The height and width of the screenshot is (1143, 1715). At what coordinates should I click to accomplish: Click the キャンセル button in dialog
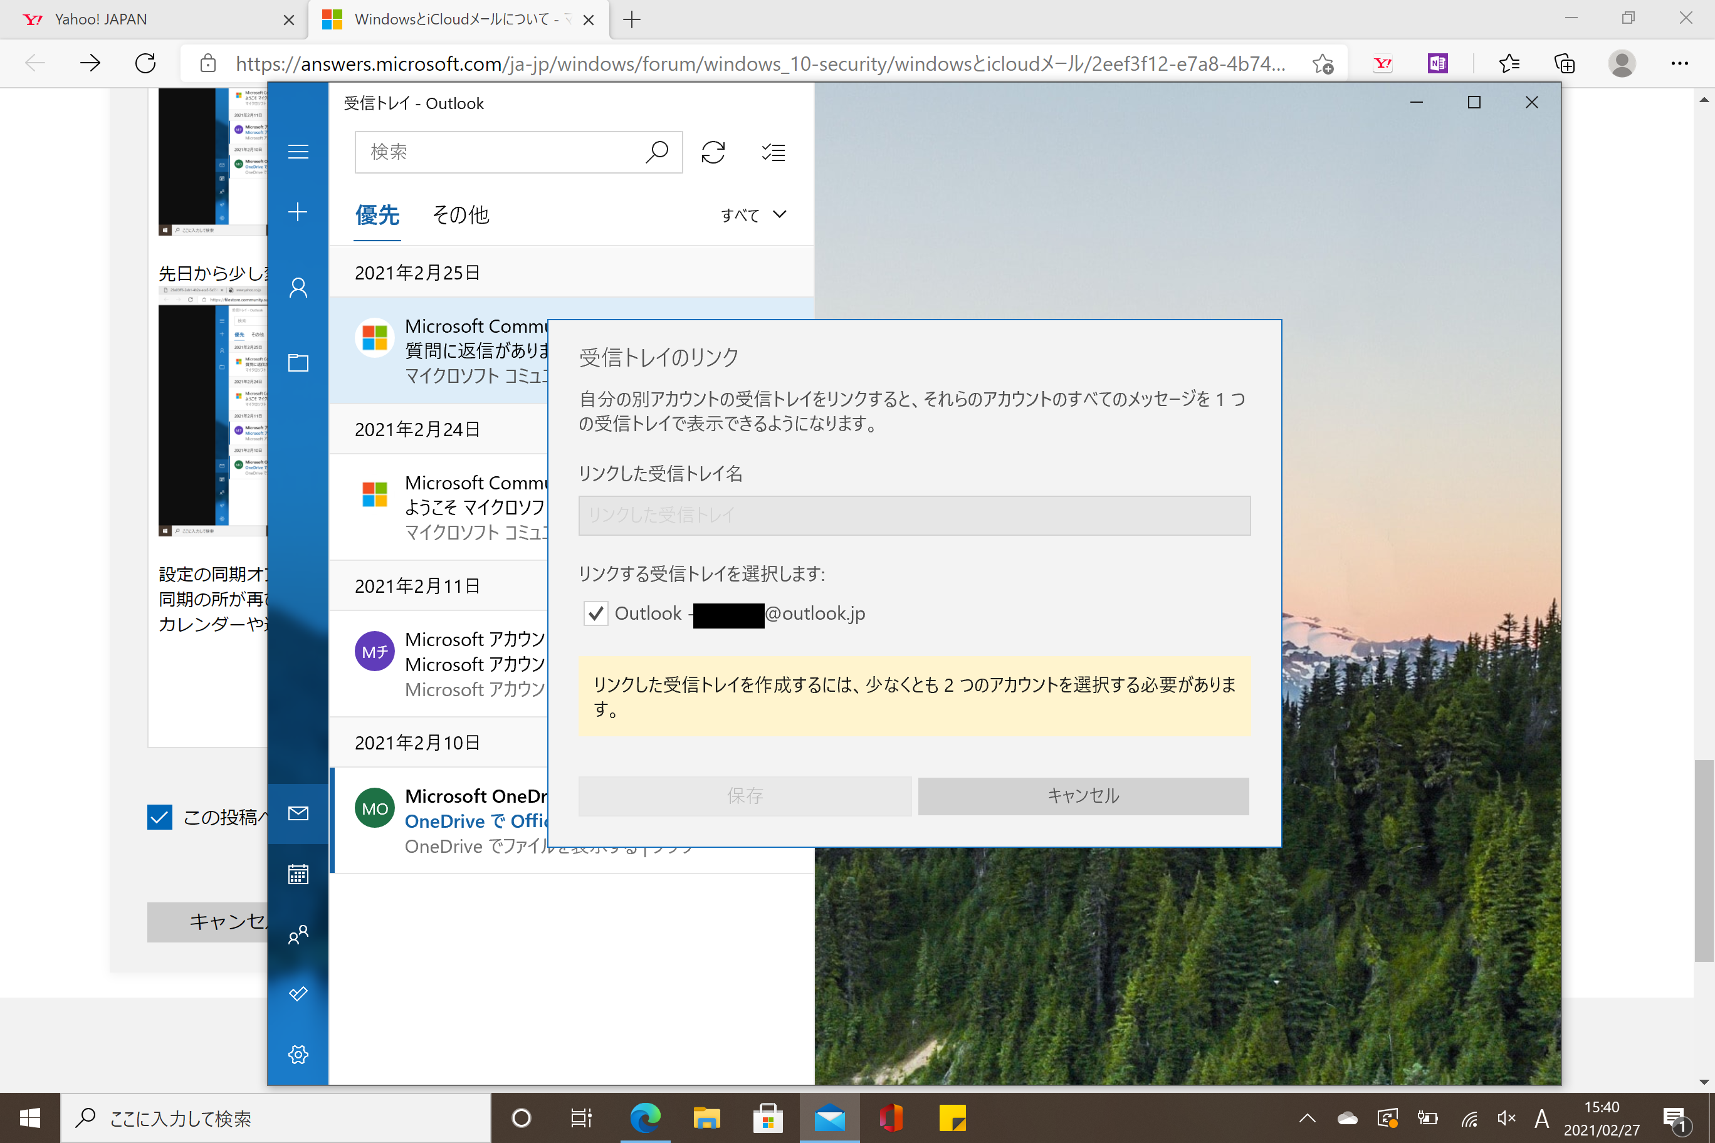1084,795
